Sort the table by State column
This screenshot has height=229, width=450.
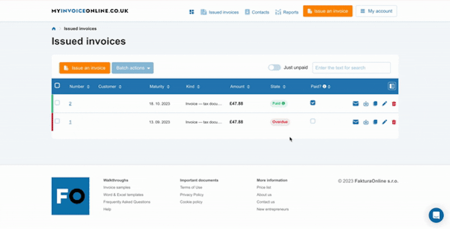click(278, 86)
